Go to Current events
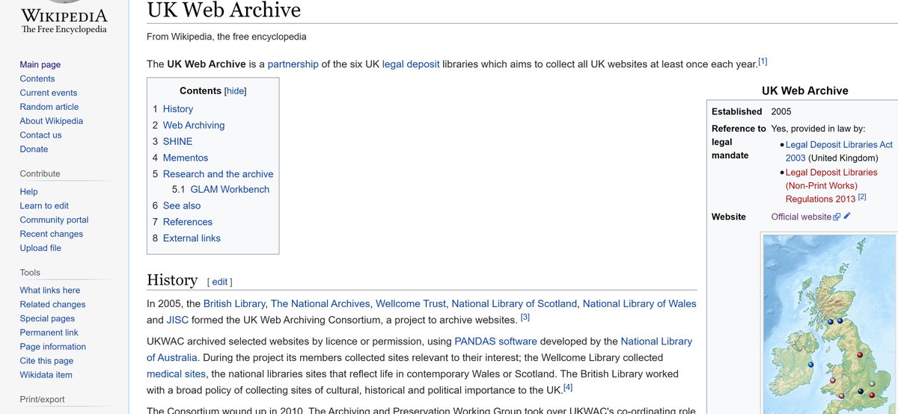 (x=49, y=93)
